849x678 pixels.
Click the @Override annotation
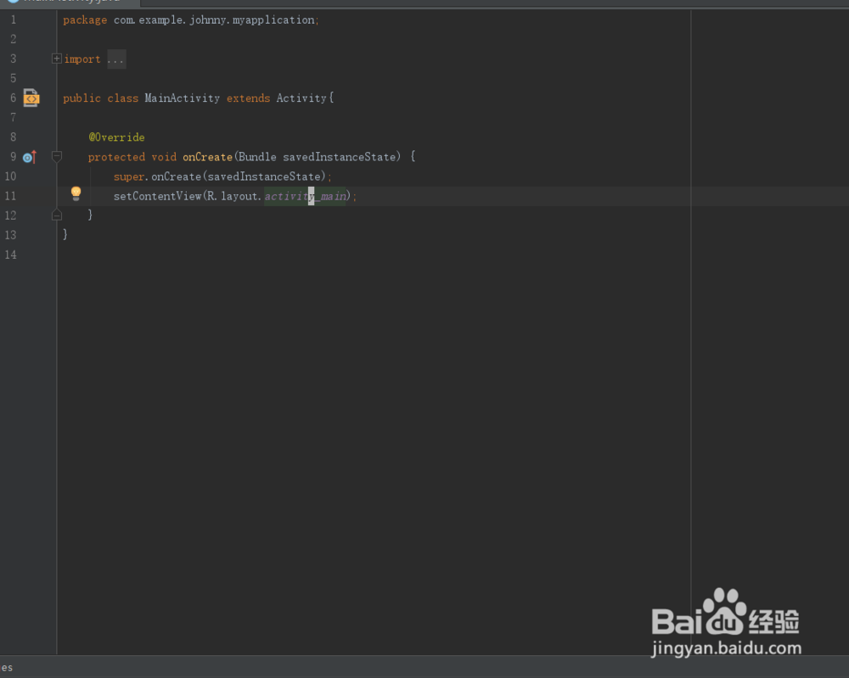pyautogui.click(x=117, y=137)
